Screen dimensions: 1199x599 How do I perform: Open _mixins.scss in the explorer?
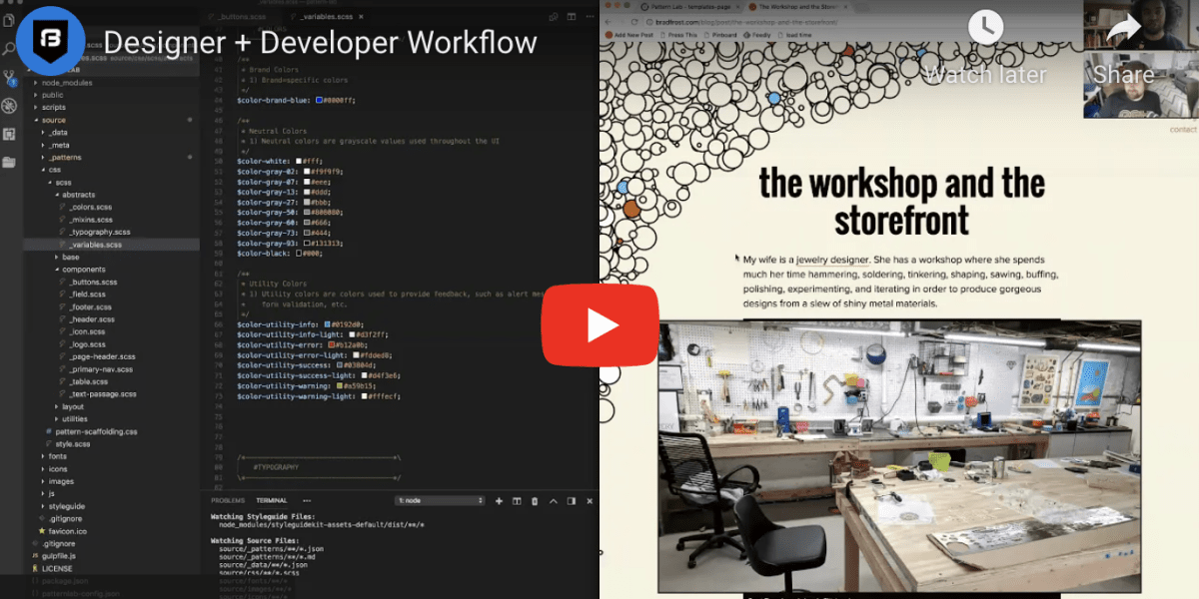(91, 220)
